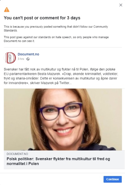Open the Document.no page profile picture
This screenshot has width=125, height=185.
tap(10, 58)
